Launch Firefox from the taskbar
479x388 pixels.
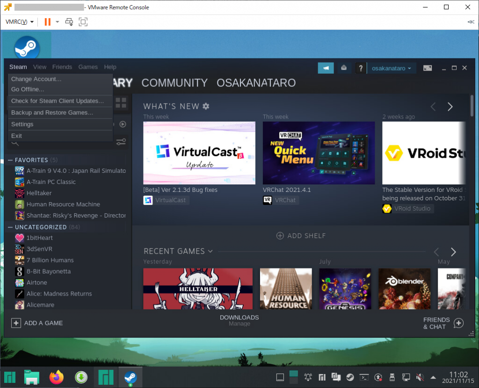[57, 377]
